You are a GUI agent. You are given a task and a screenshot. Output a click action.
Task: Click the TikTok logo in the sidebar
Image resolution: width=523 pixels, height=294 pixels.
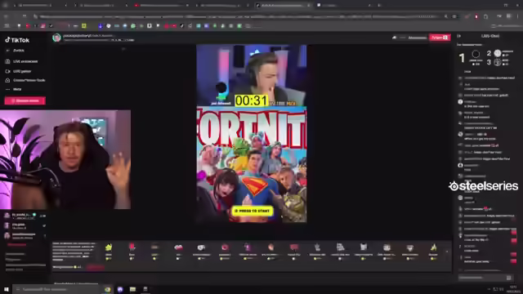[17, 40]
